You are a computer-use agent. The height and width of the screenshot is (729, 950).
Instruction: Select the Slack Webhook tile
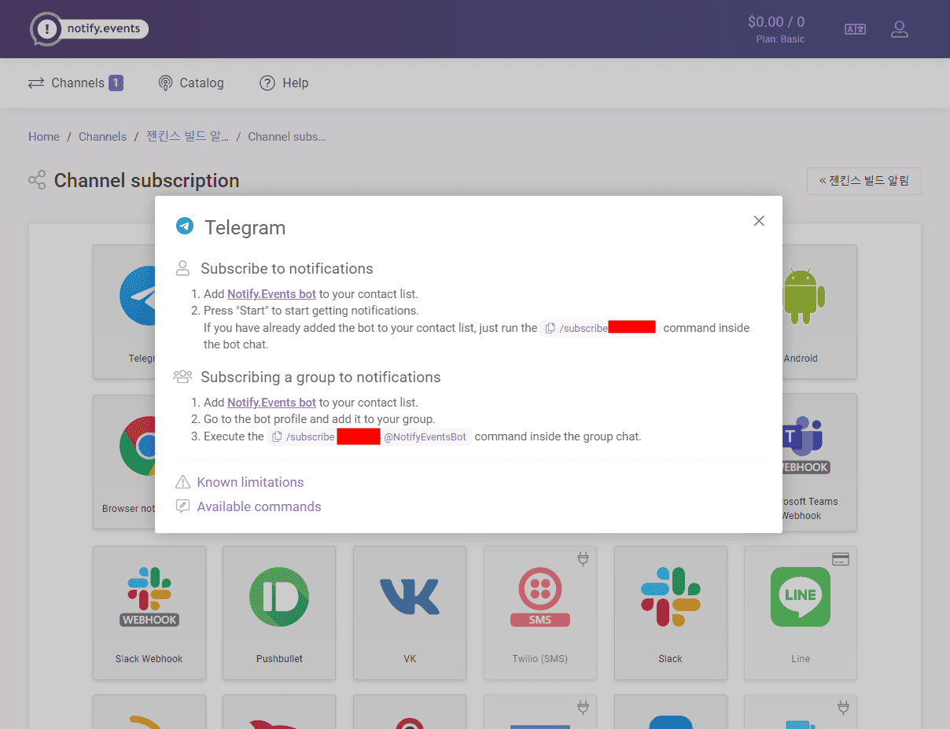(x=149, y=613)
